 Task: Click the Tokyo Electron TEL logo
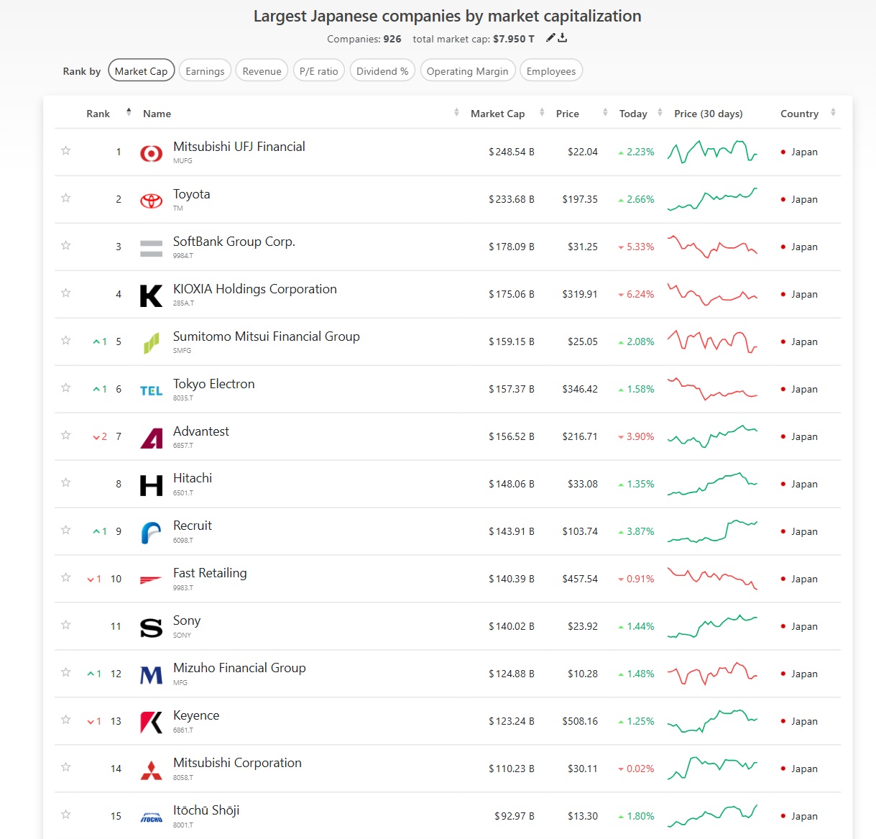point(151,390)
